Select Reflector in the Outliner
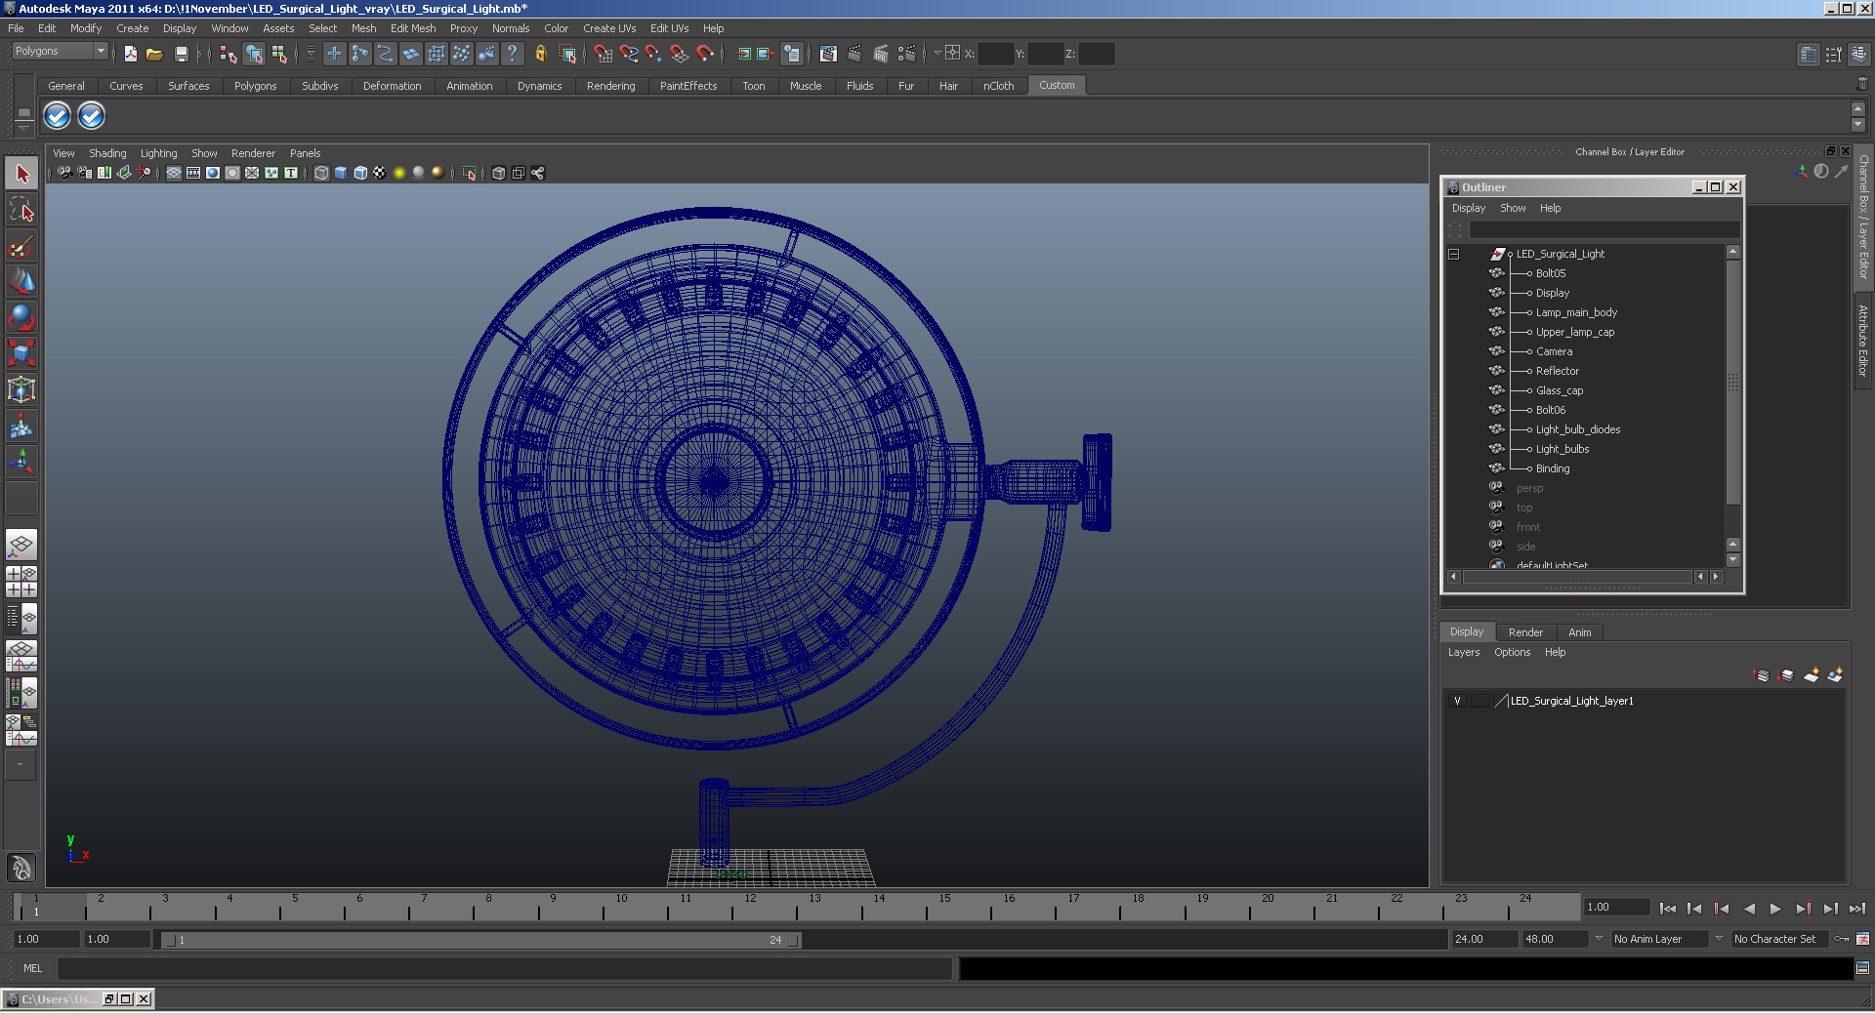This screenshot has height=1015, width=1875. tap(1557, 371)
